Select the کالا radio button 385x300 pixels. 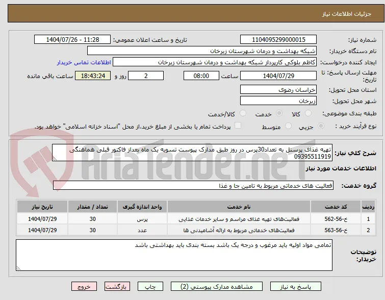coord(308,113)
